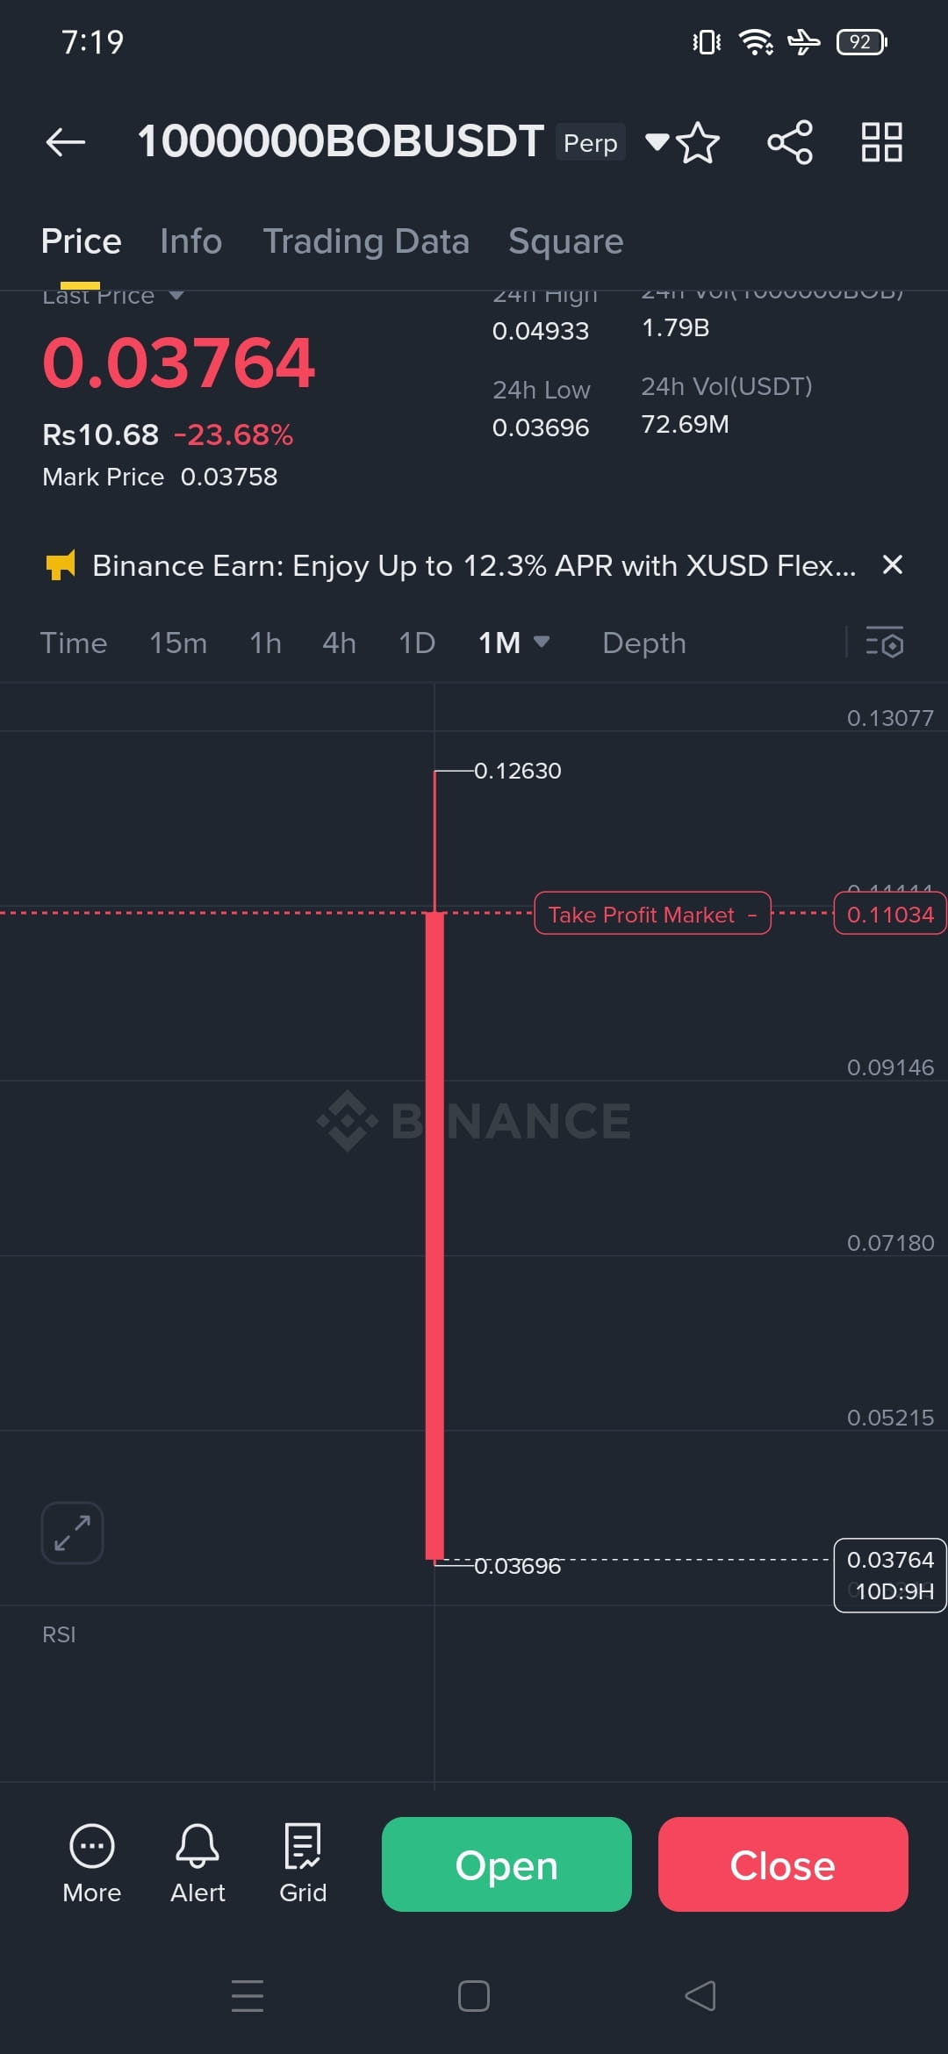Expand chart to fullscreen
This screenshot has height=2054, width=948.
[x=73, y=1533]
